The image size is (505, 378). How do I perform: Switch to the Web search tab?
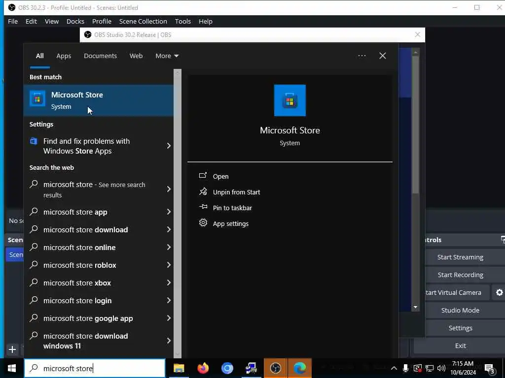tap(136, 56)
